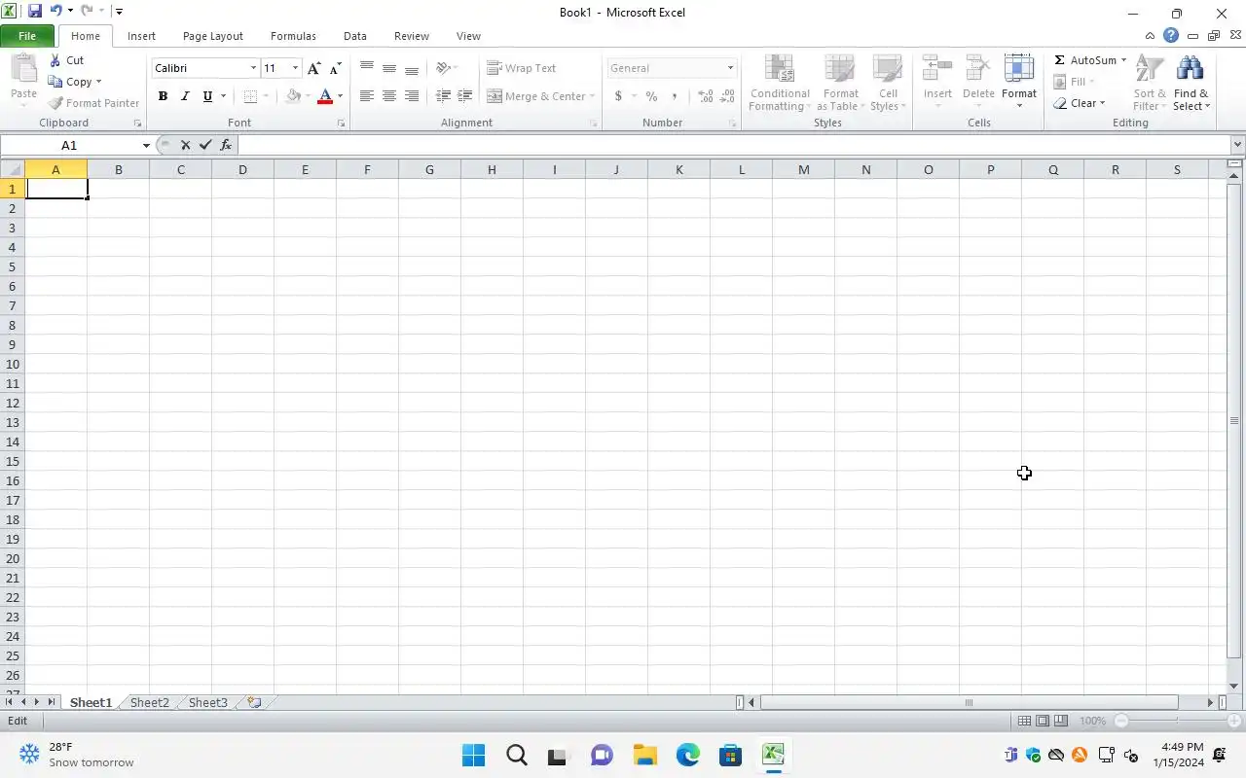Image resolution: width=1246 pixels, height=778 pixels.
Task: Click the Select All corner button
Action: click(x=13, y=169)
